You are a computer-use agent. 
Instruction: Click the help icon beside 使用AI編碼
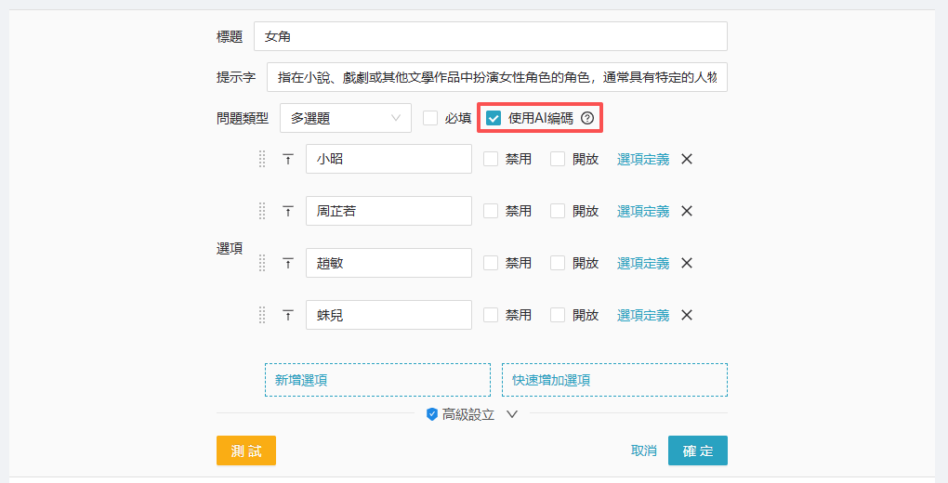click(586, 118)
